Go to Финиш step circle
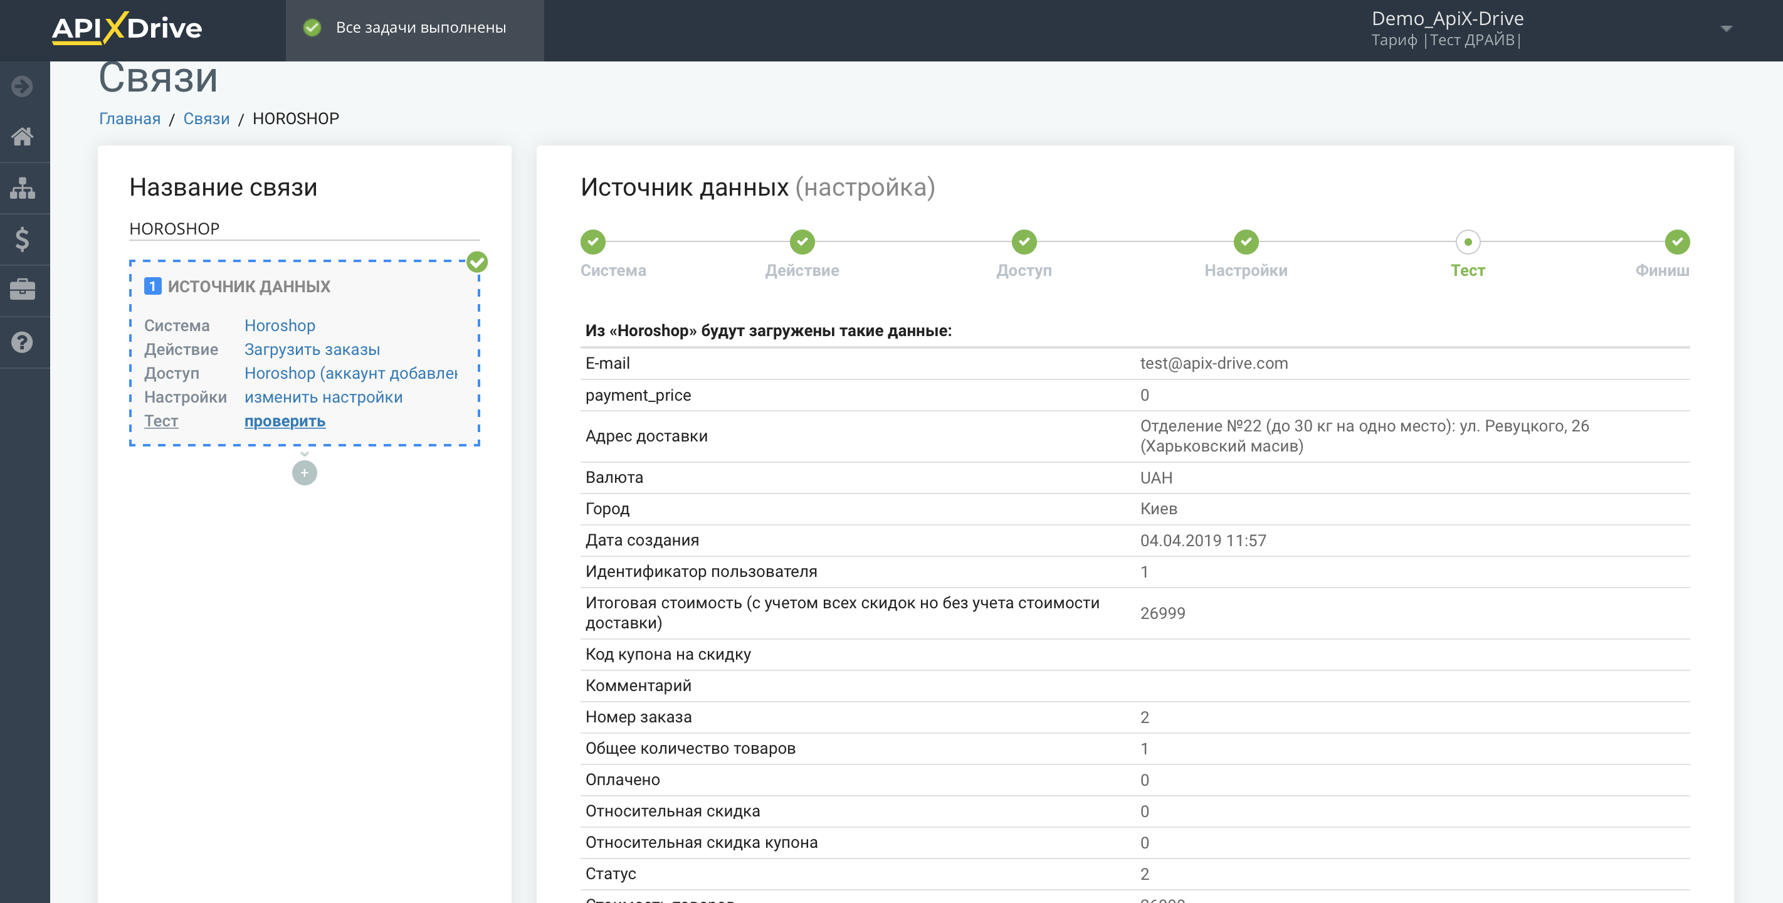The width and height of the screenshot is (1783, 903). click(1677, 241)
